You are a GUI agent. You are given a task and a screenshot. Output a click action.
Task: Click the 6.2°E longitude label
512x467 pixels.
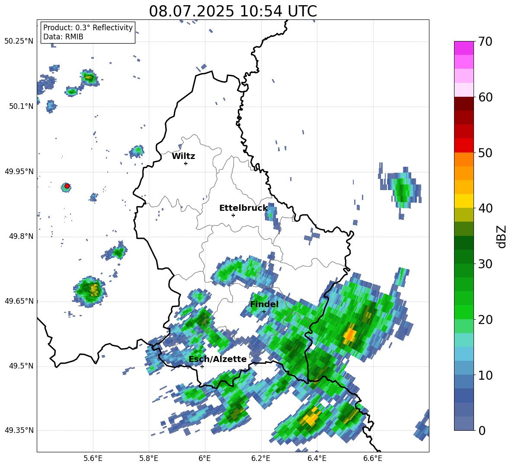261,458
